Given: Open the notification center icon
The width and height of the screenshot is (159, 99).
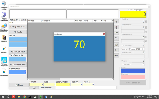Looking at the screenshot, I should (x=156, y=97).
